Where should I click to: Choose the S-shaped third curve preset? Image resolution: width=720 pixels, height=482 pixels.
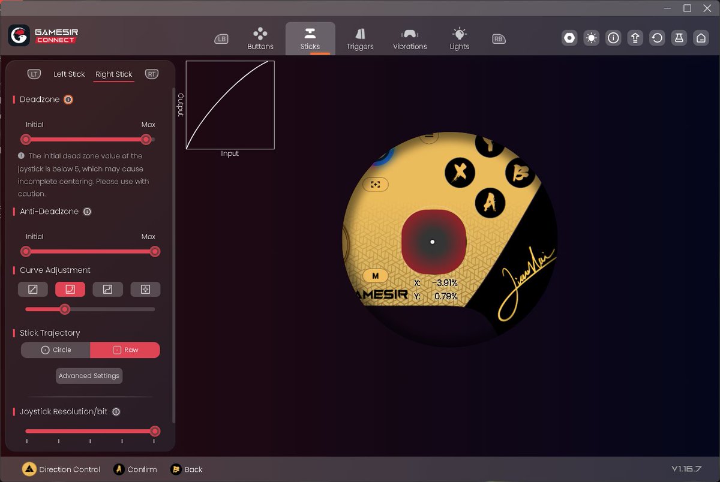[x=108, y=290]
